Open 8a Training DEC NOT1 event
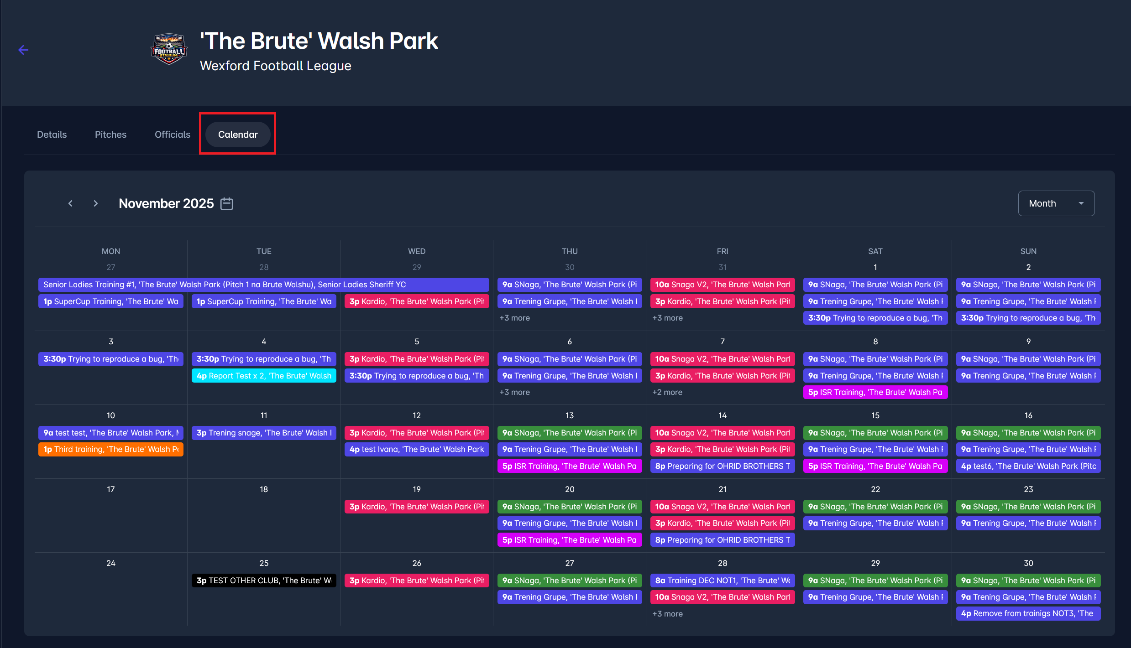1131x648 pixels. (x=722, y=581)
